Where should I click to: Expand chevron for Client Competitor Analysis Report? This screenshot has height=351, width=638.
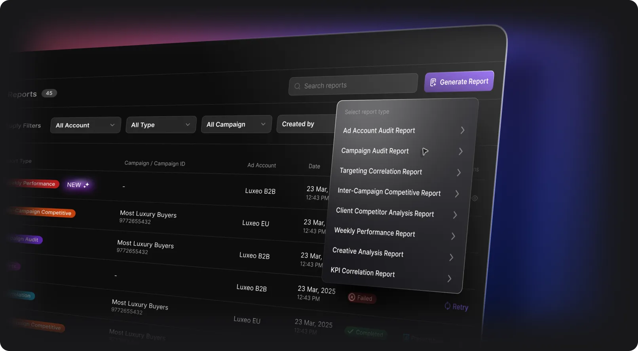click(455, 215)
